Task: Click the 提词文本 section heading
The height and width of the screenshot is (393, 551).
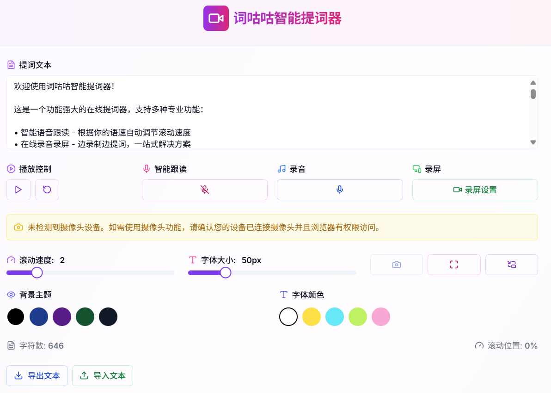Action: coord(35,65)
